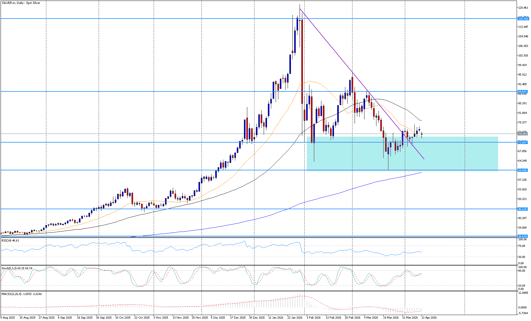Click the 60.842 support price label
This screenshot has height=321, width=531.
tap(522, 170)
